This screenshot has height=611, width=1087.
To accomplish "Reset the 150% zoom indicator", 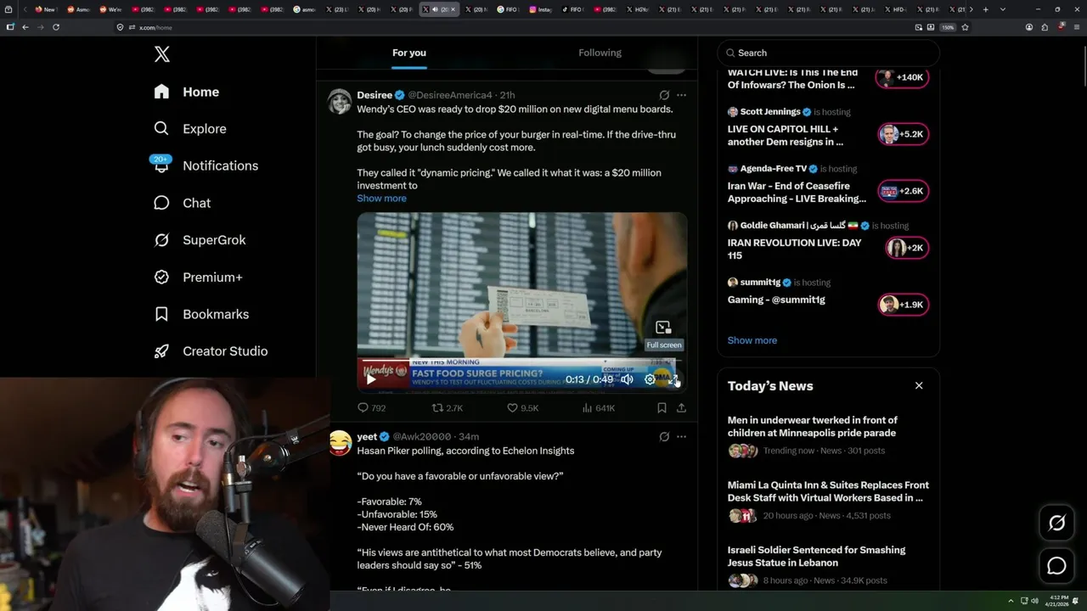I will pyautogui.click(x=948, y=27).
